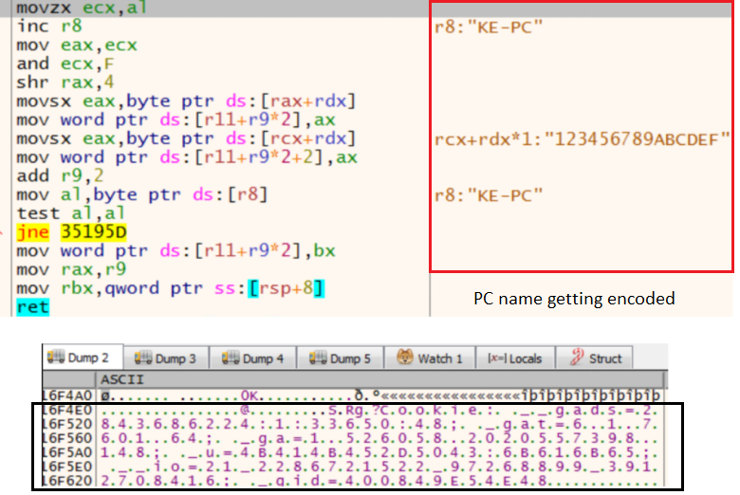This screenshot has height=495, width=740.
Task: Click the 'C.o.o.k.i.e.:' ASCII text in dump
Action: 437,410
